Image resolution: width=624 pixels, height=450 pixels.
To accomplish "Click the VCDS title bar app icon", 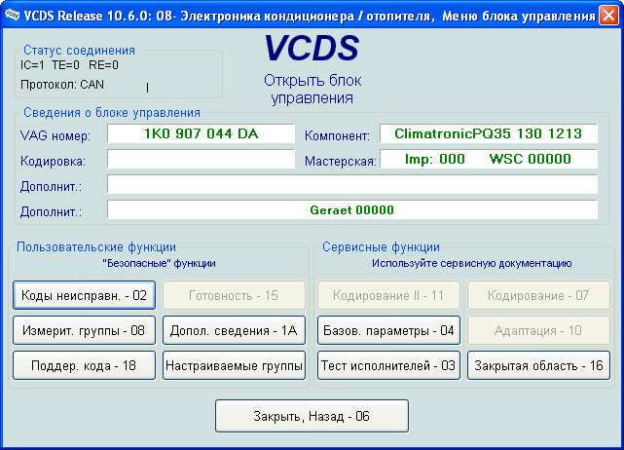I will coord(12,16).
